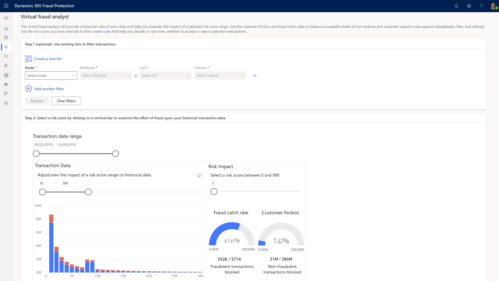Click the Fraud catch rate gauge
Viewport: 499px width, 281px height.
point(232,234)
